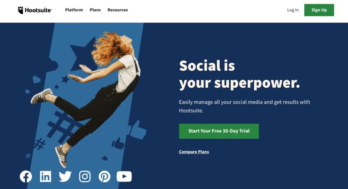Image resolution: width=348 pixels, height=189 pixels.
Task: Click the green Sign Up button
Action: (x=319, y=10)
